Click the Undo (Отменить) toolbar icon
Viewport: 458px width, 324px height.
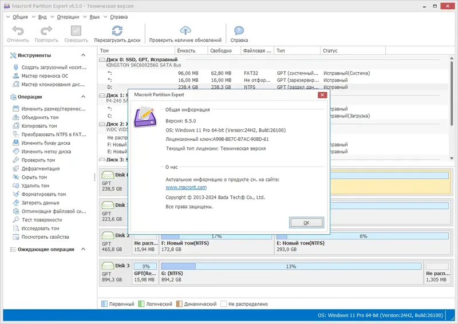click(x=18, y=31)
